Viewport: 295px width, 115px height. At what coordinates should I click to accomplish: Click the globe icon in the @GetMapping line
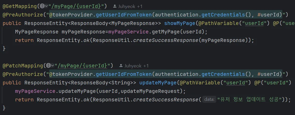[42, 6]
